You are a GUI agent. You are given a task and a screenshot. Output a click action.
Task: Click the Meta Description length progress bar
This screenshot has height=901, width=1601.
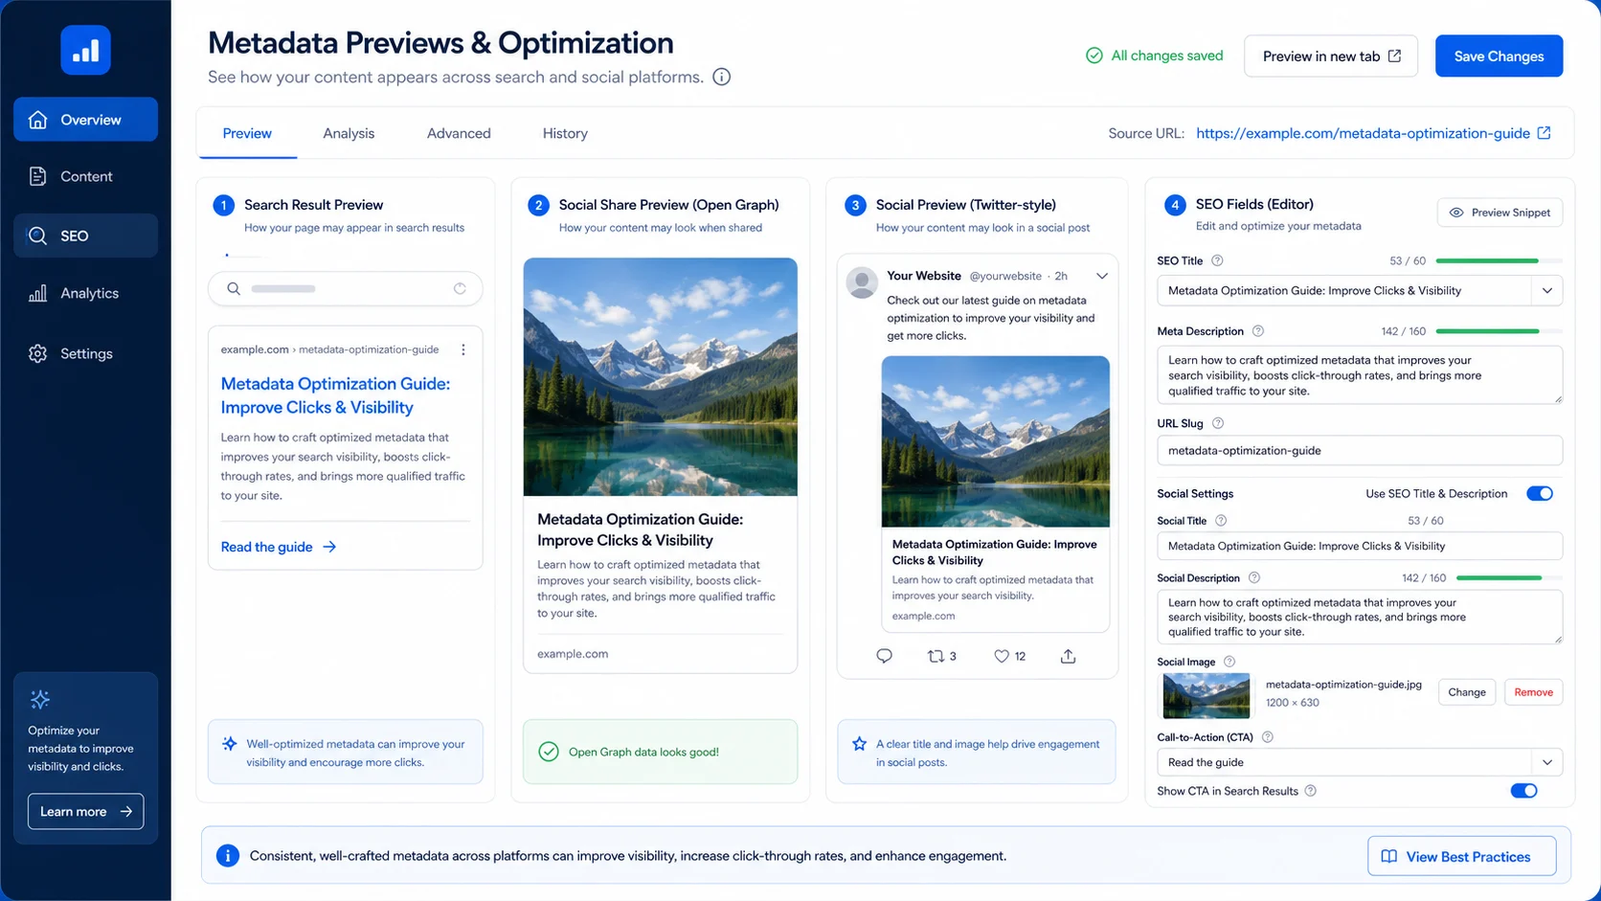coord(1499,331)
